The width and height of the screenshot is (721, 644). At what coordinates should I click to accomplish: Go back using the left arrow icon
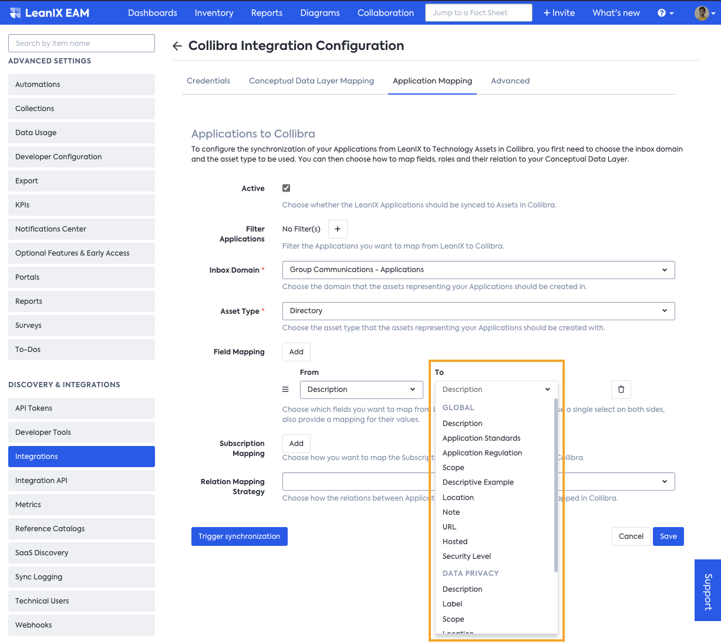(177, 46)
